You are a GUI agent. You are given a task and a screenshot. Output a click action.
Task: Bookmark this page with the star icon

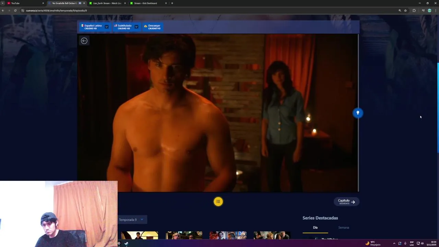click(x=405, y=11)
